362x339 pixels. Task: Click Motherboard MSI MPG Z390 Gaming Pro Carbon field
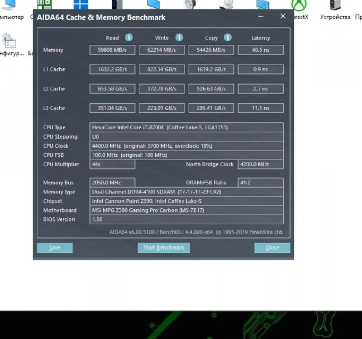pos(186,210)
